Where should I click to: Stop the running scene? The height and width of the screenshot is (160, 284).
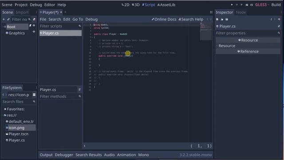pos(241,5)
